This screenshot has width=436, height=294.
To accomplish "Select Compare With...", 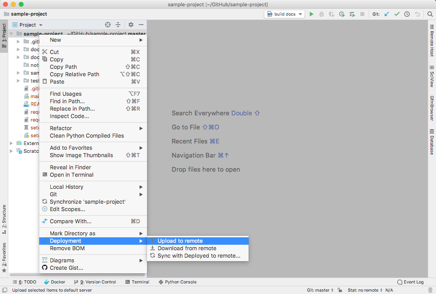I will coord(93,221).
